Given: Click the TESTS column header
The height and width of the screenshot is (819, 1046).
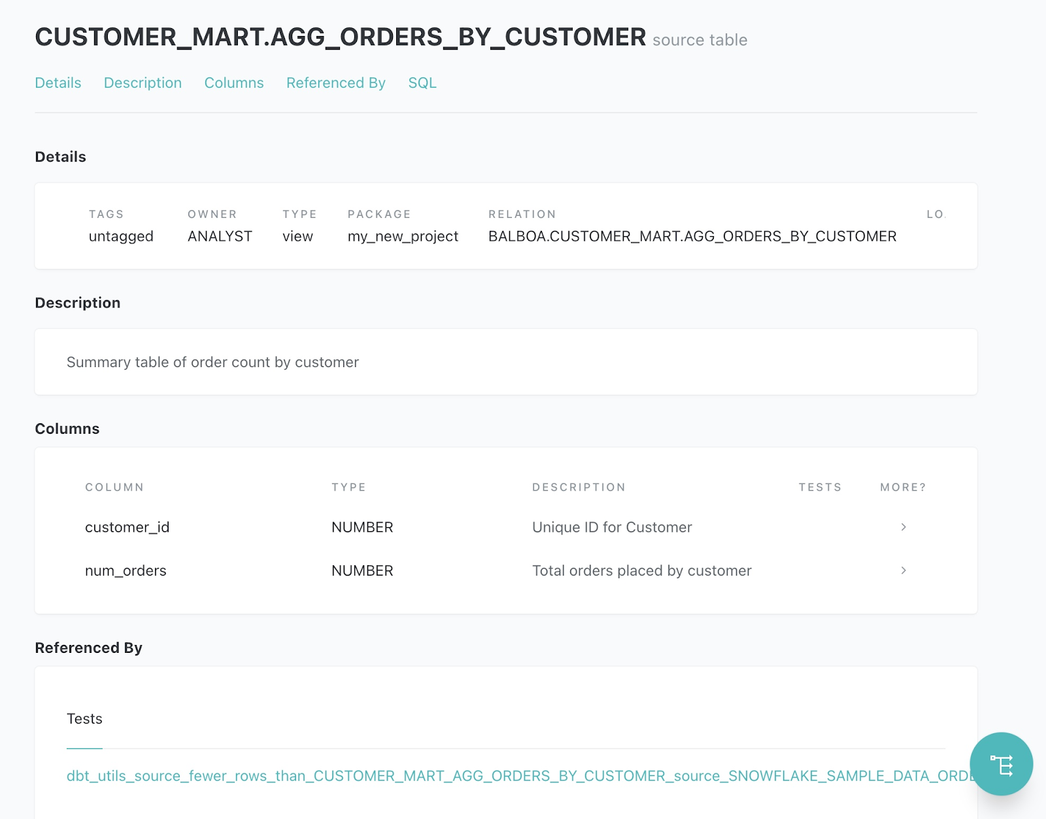Looking at the screenshot, I should tap(820, 487).
